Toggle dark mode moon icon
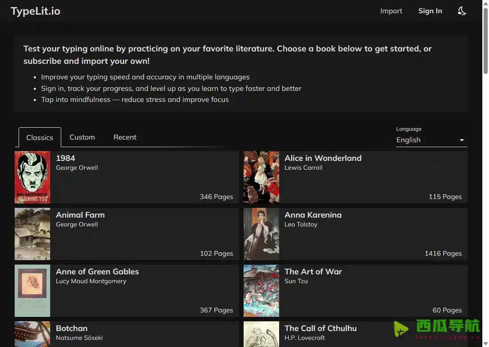 [x=462, y=11]
